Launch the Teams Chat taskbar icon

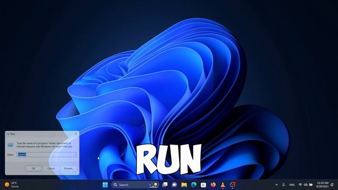pyautogui.click(x=174, y=185)
